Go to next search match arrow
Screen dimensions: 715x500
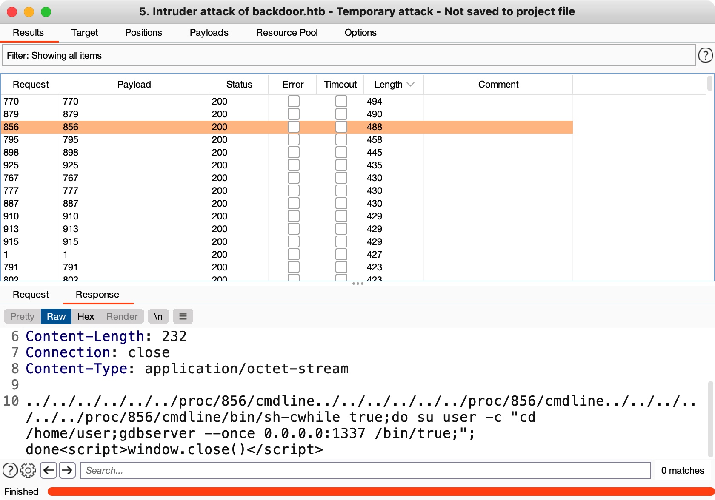(67, 470)
